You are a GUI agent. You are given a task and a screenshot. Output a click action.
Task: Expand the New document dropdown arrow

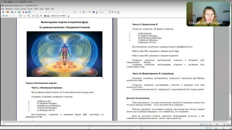coord(5,12)
